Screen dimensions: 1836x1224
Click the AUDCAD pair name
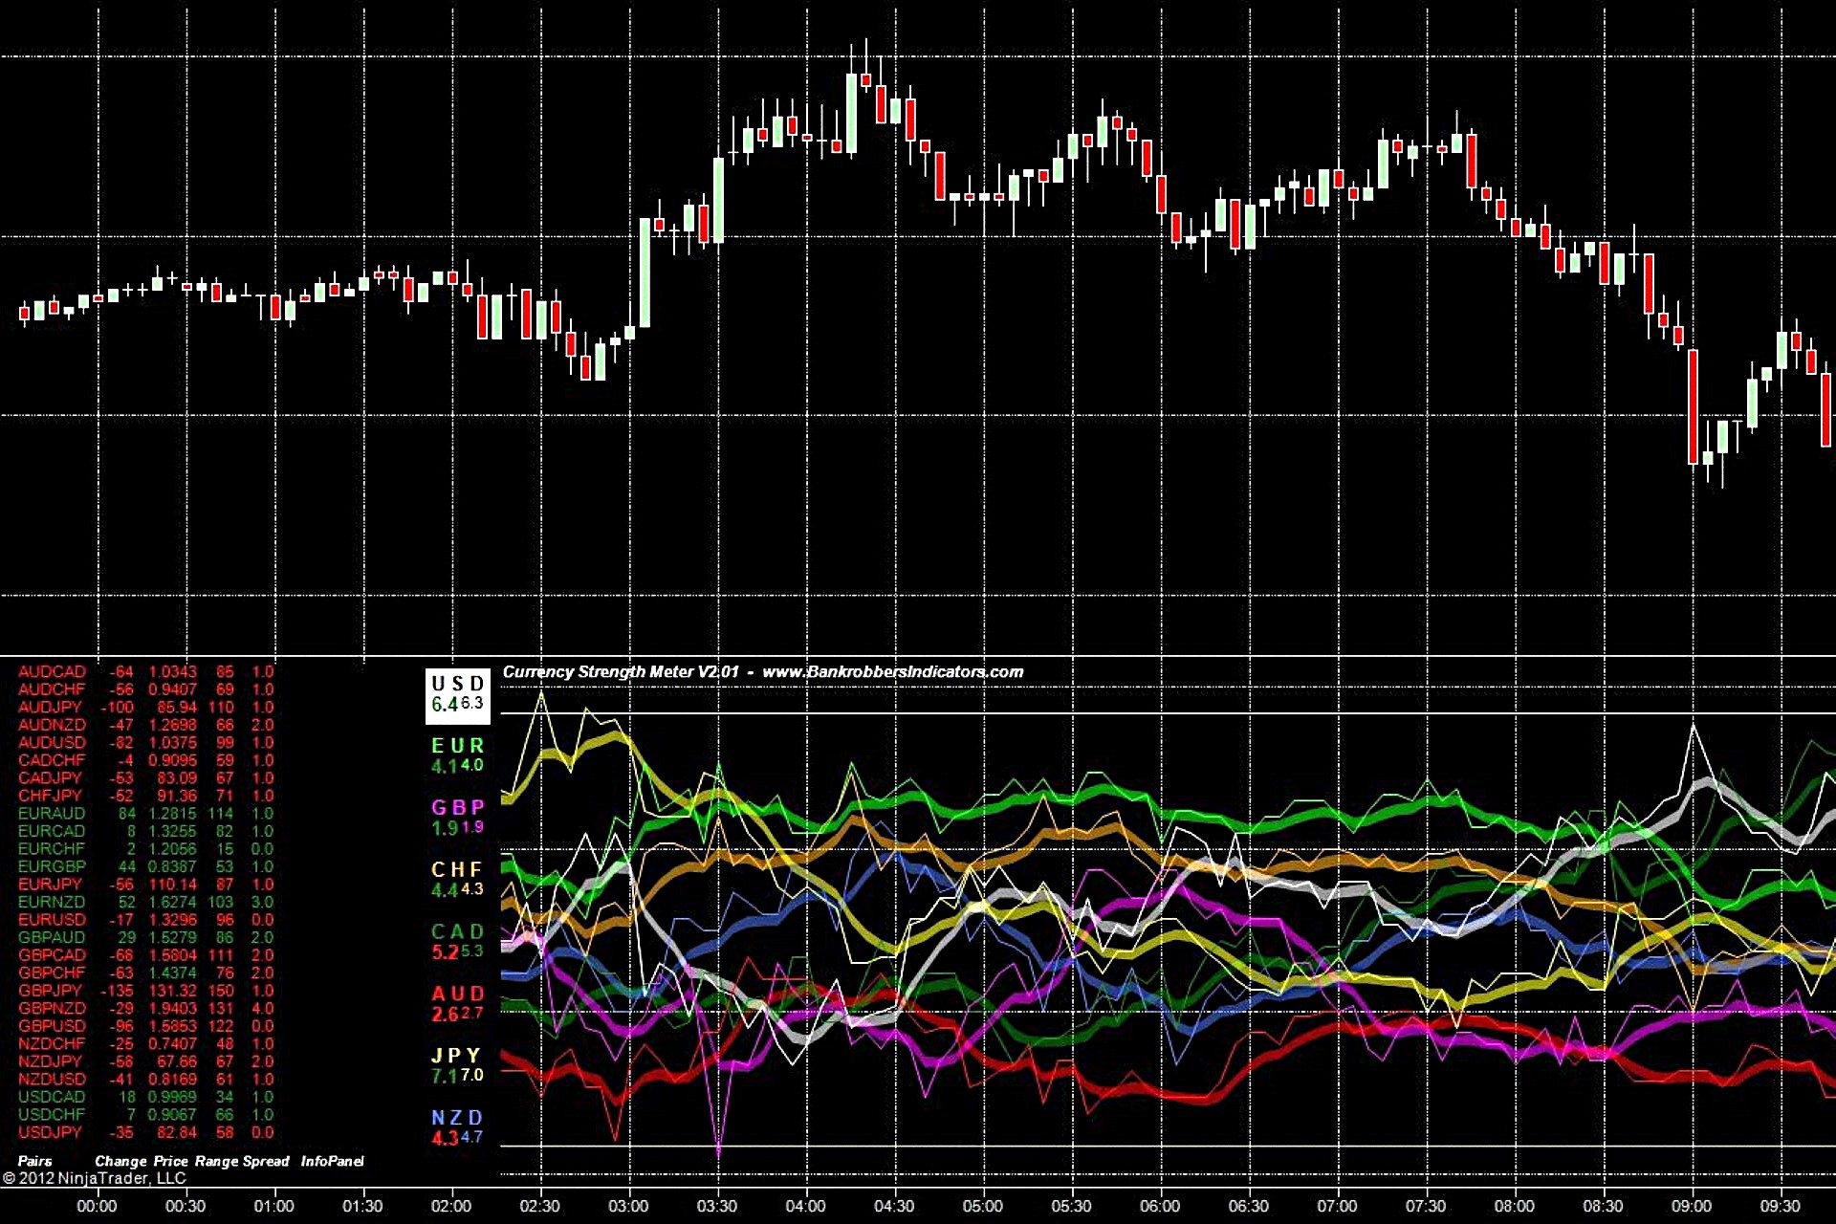click(x=52, y=672)
